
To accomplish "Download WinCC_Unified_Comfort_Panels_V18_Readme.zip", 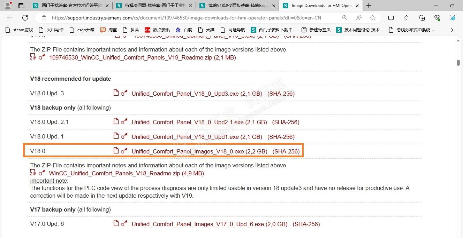I will [x=127, y=173].
